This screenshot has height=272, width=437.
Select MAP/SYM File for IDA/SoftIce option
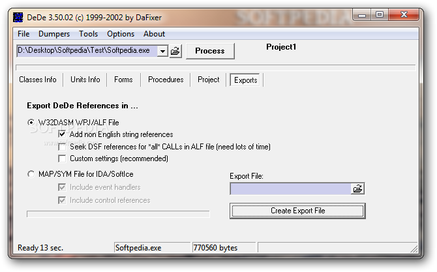point(31,174)
